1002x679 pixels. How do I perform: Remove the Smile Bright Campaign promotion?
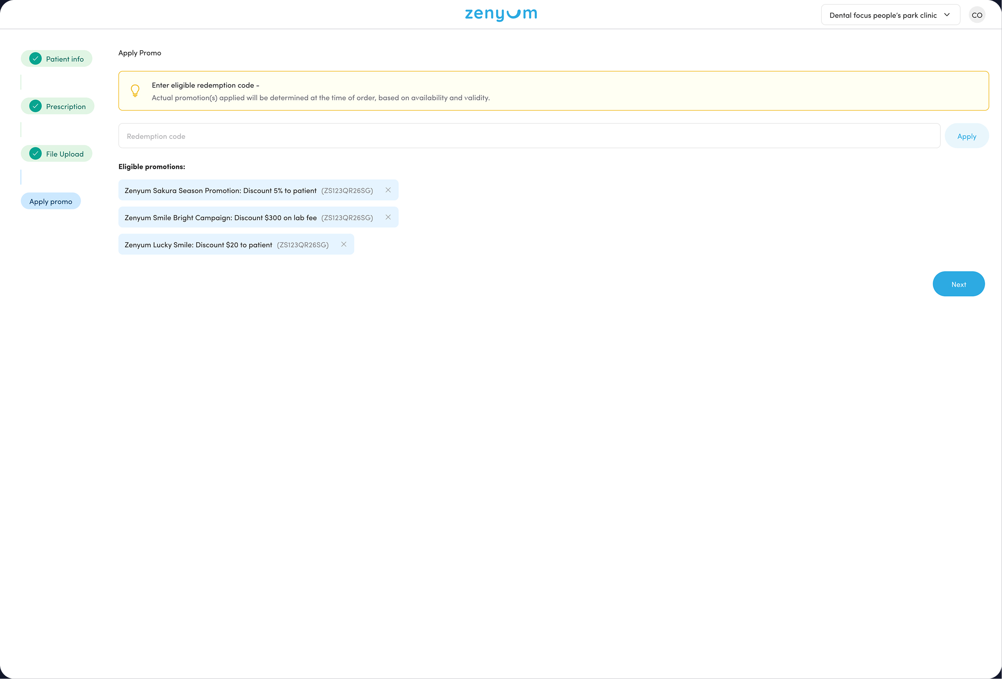click(x=388, y=217)
